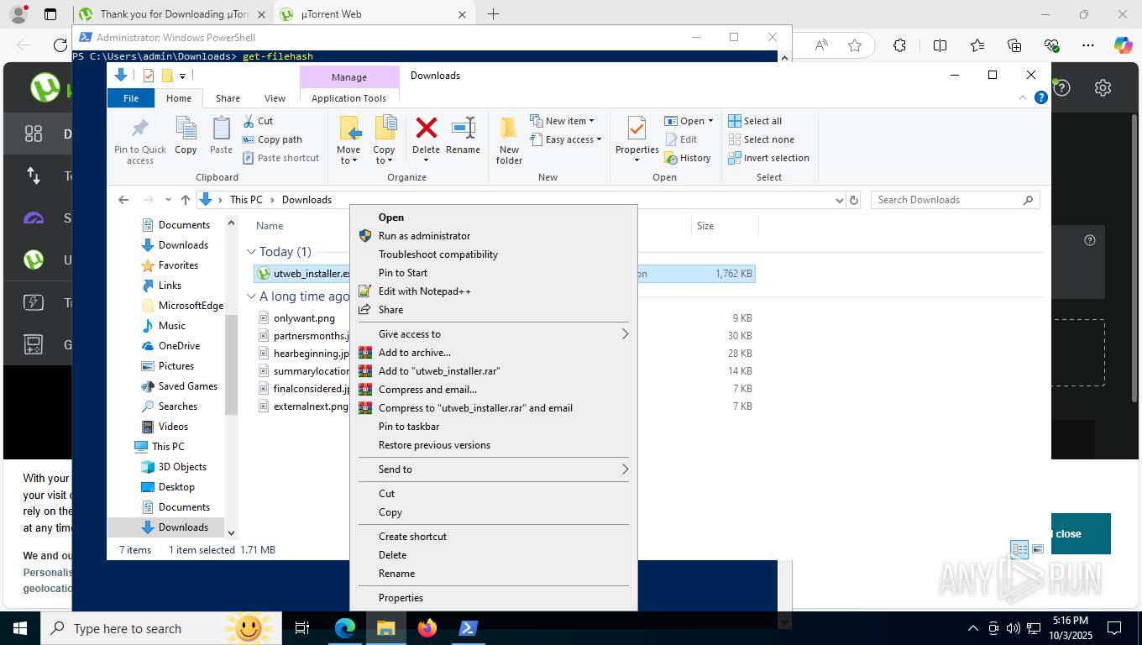
Task: Switch to large icons view in status bar
Action: pyautogui.click(x=1038, y=549)
